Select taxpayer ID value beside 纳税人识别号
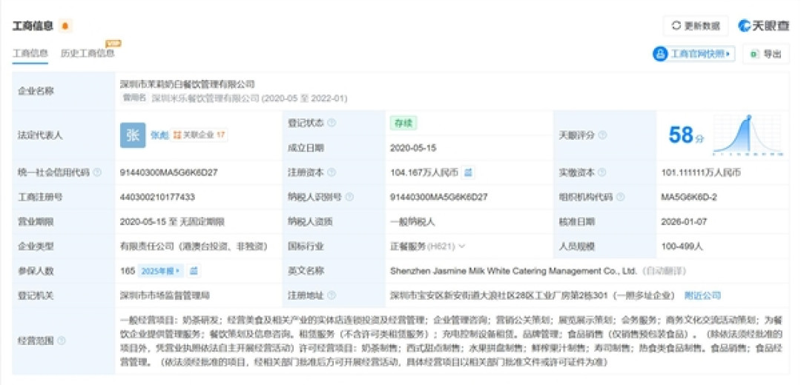This screenshot has height=385, width=801. click(439, 197)
